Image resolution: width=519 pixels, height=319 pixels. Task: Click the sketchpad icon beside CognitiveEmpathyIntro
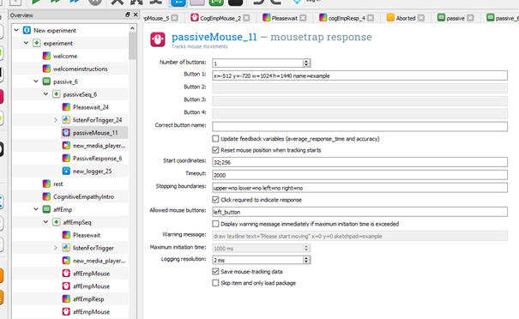(x=46, y=196)
